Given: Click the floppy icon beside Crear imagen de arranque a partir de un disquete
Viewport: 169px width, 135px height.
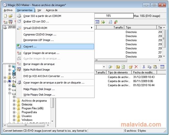Looking at the screenshot, I should pos(19,82).
